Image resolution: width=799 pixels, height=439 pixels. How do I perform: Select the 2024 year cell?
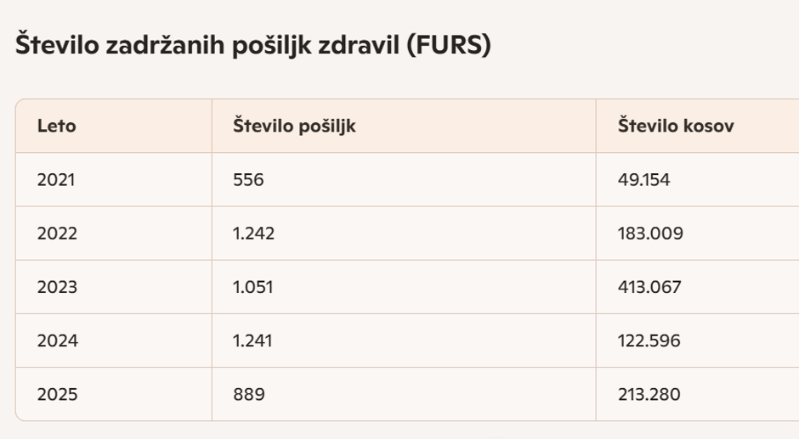57,341
